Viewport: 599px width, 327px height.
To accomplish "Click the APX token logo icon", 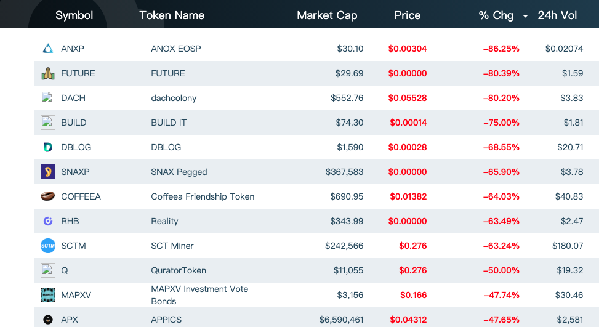I will pos(48,320).
